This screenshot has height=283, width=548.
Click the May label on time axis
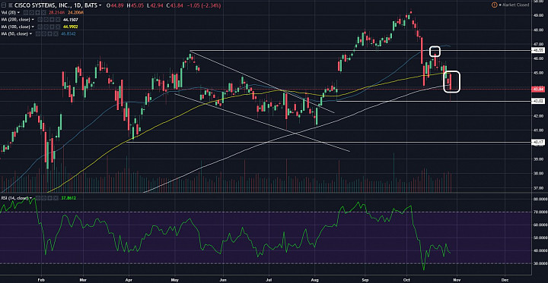(x=176, y=279)
